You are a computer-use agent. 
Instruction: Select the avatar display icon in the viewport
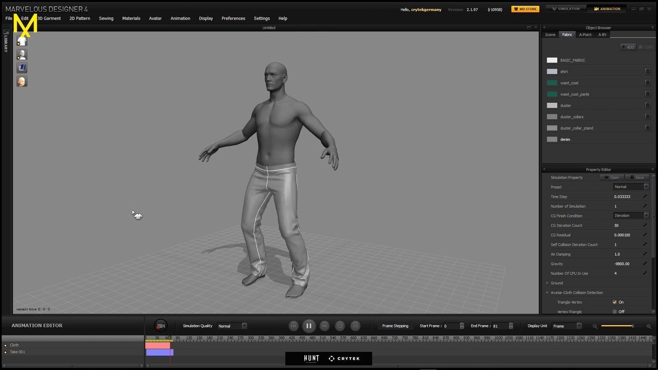pos(22,54)
